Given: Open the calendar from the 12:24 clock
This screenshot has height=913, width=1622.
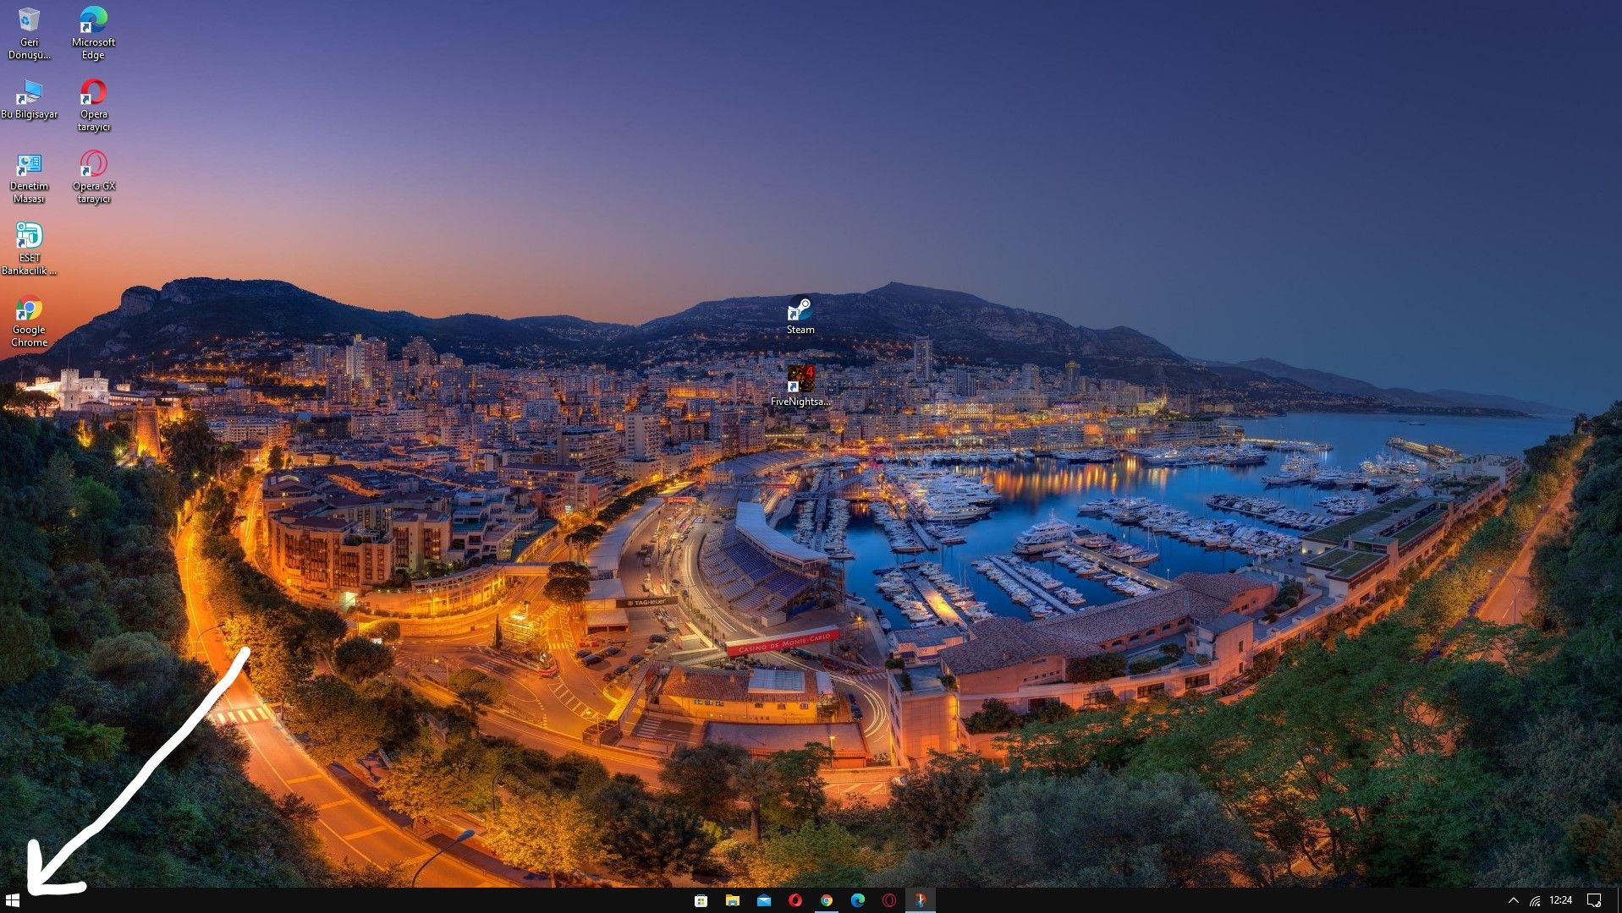Looking at the screenshot, I should click(x=1561, y=900).
